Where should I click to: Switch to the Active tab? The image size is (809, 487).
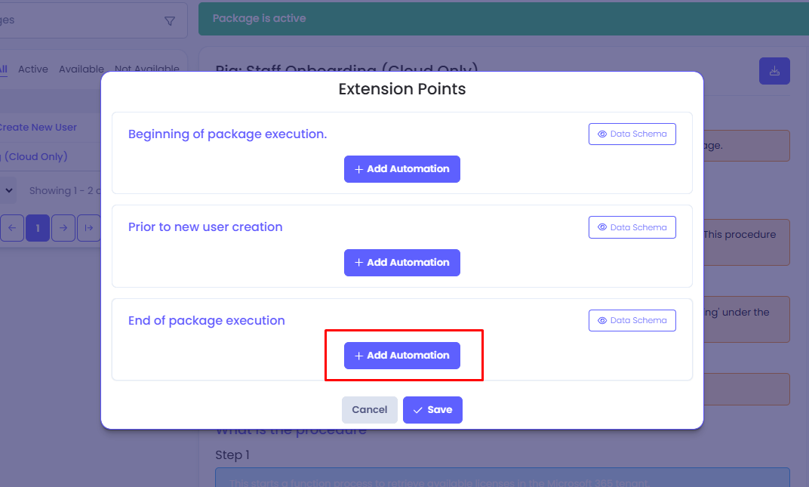33,69
